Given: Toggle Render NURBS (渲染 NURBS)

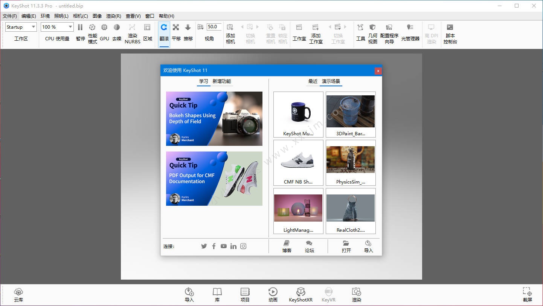Looking at the screenshot, I should 132,27.
